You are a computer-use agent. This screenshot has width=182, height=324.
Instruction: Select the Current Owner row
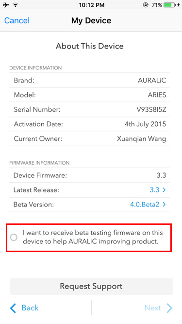[89, 138]
